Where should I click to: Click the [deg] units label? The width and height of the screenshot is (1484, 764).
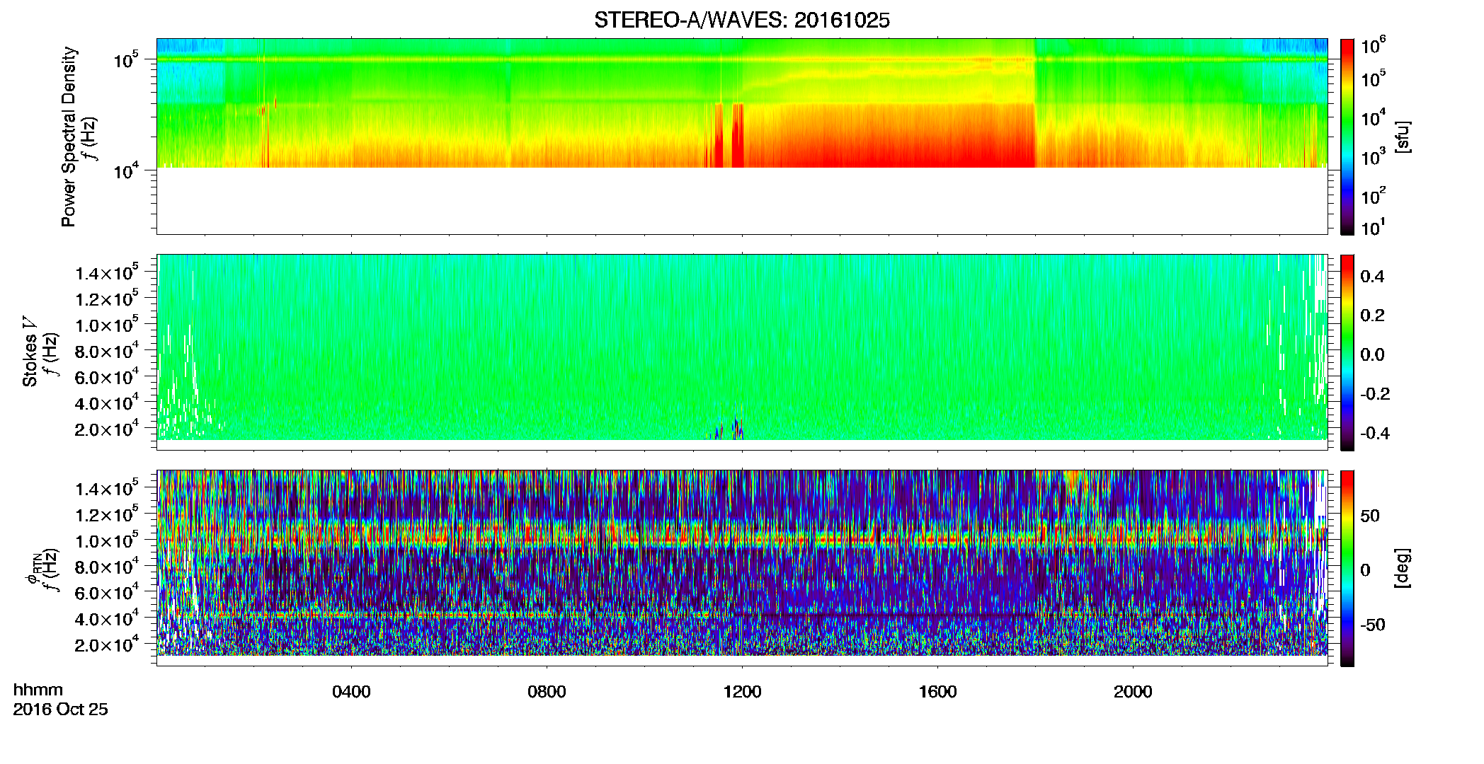tap(1403, 567)
